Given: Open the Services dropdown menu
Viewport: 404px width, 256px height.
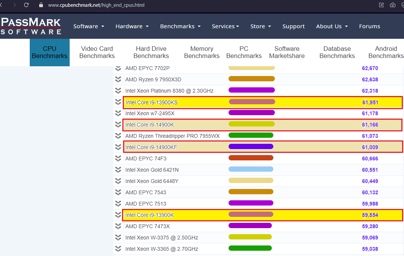Looking at the screenshot, I should coord(226,26).
